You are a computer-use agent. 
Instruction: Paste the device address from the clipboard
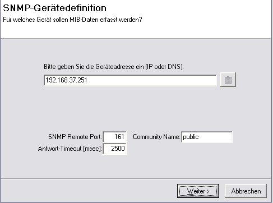(x=228, y=80)
